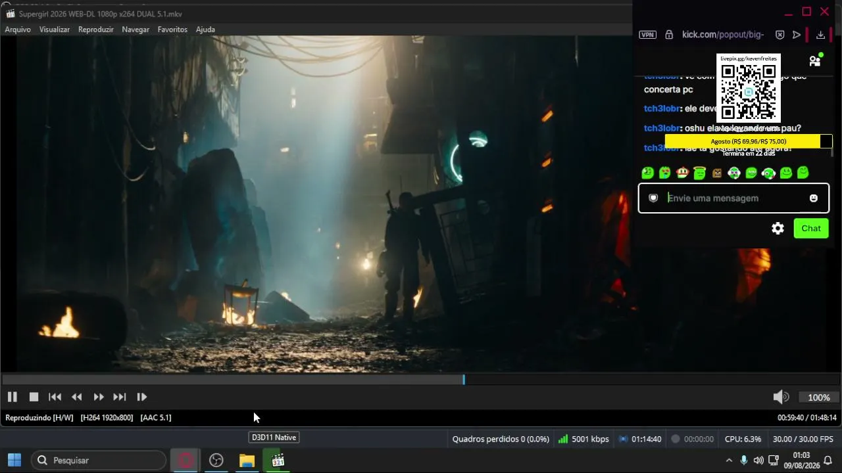
Task: Click the mushroom emote
Action: pos(683,173)
